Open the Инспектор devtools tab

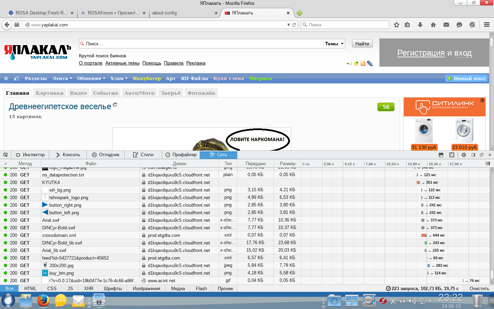click(30, 155)
